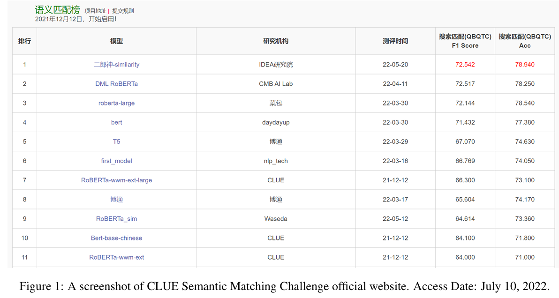Image resolution: width=559 pixels, height=298 pixels.
Task: Click the 搜索匹配 Acc column header
Action: point(525,41)
